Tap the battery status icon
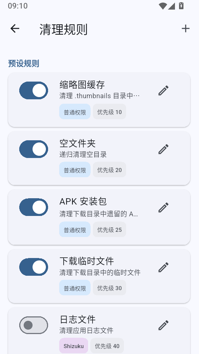This screenshot has height=354, width=199. tap(181, 6)
